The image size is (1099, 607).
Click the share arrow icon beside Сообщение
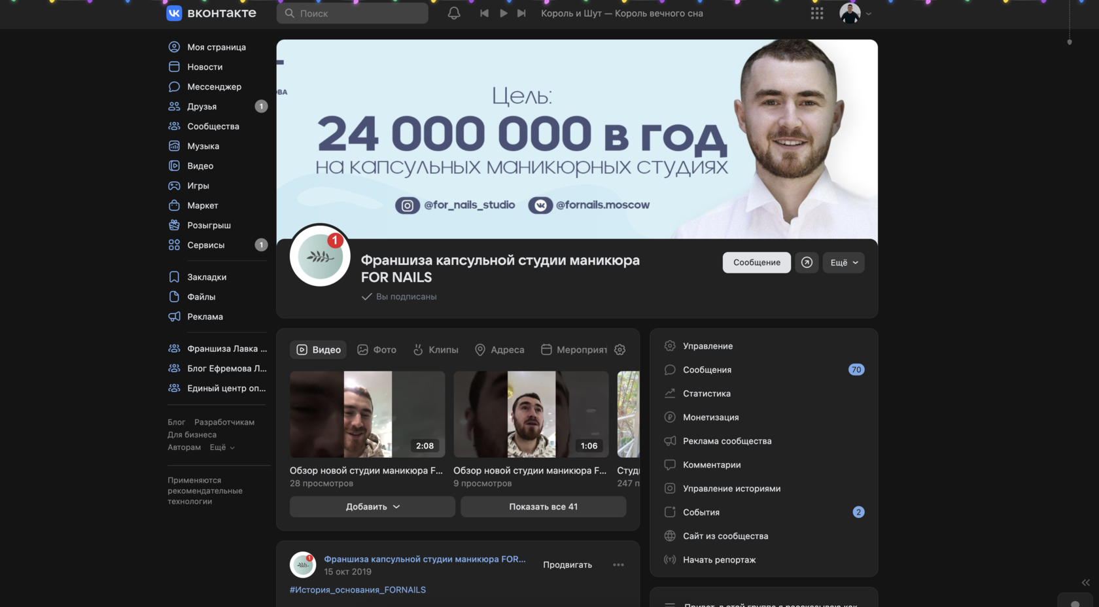point(807,262)
